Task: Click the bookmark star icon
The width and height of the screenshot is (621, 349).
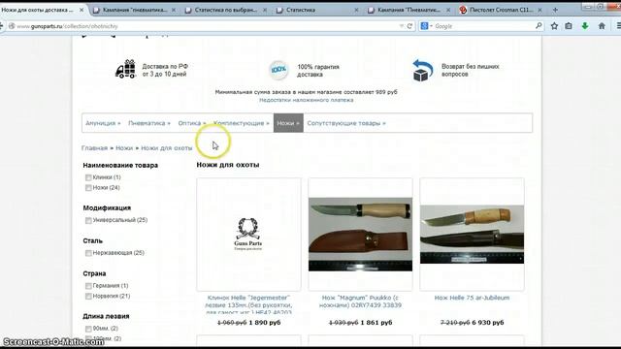Action: coord(554,26)
